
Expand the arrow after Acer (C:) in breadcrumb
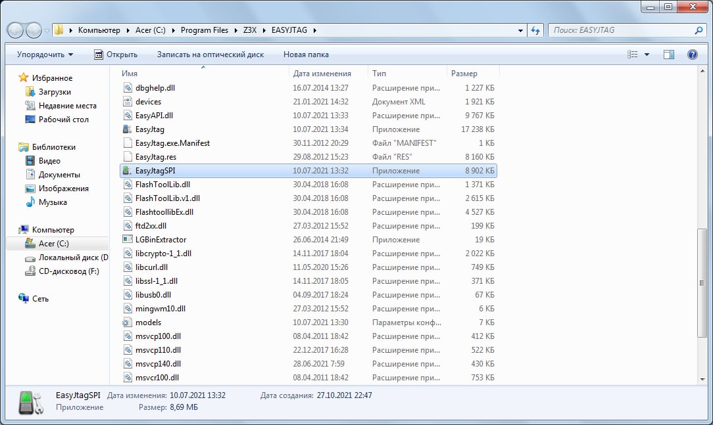(x=173, y=30)
